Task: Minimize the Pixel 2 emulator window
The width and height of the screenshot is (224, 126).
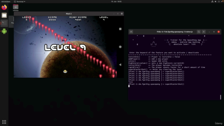Action: point(114,14)
